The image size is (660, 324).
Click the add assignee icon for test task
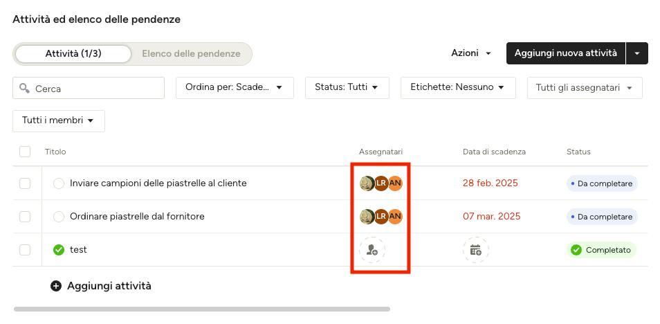(372, 250)
